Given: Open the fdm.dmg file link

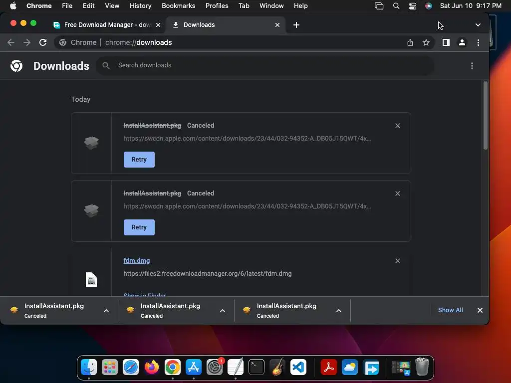Looking at the screenshot, I should pos(137,260).
